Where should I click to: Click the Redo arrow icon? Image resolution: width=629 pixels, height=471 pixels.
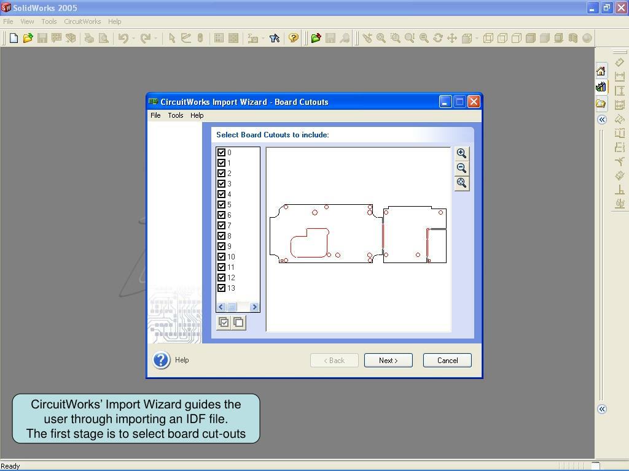145,38
